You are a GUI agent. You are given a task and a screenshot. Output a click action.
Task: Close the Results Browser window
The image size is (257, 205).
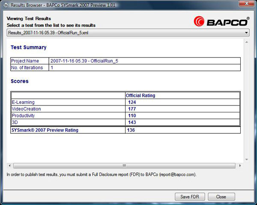(x=246, y=3)
